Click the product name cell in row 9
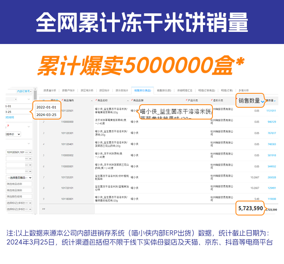284x264 pixels. [x=112, y=199]
